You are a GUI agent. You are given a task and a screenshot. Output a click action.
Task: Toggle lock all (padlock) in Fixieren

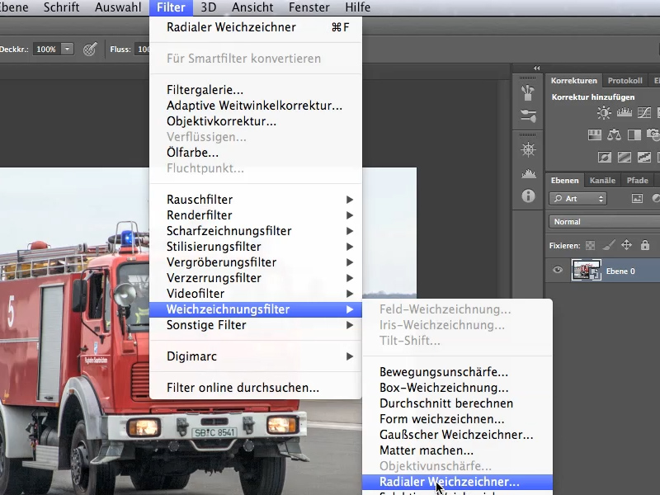645,245
